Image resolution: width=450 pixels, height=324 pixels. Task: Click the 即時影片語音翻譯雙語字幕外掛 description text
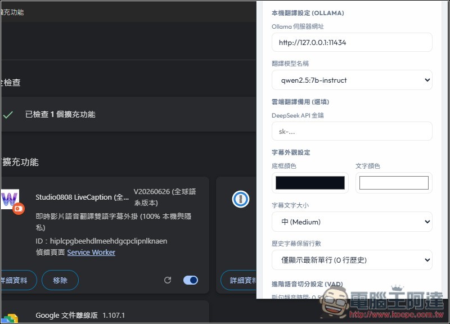point(114,222)
